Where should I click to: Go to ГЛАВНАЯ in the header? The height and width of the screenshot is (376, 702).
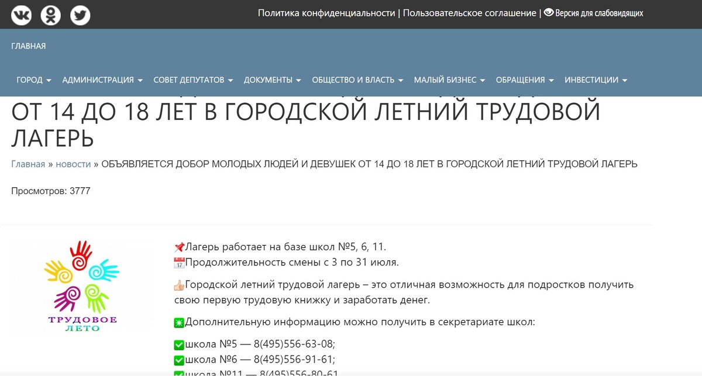pos(28,46)
